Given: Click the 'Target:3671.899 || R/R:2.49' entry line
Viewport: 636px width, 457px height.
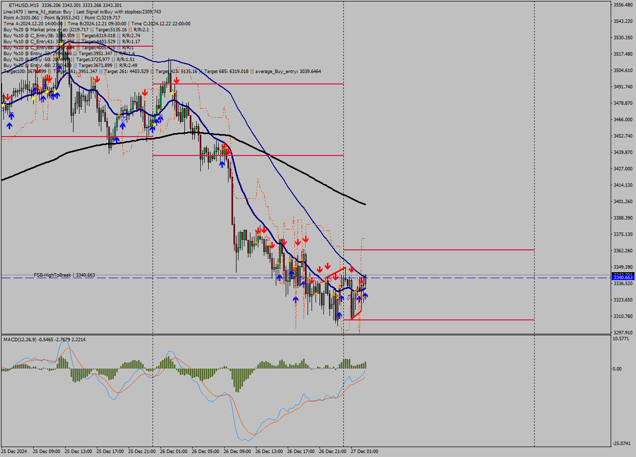Looking at the screenshot, I should [70, 65].
